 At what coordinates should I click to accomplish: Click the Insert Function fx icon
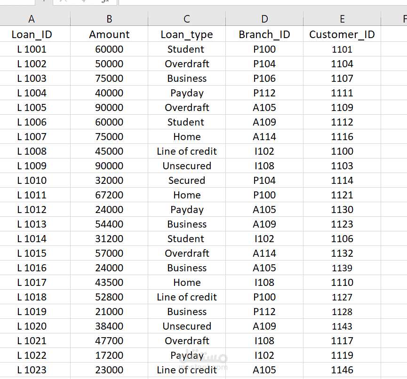(x=105, y=2)
